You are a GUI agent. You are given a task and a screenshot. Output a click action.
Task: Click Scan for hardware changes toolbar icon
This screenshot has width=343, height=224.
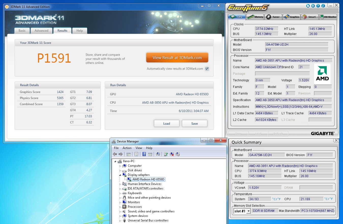pyautogui.click(x=158, y=154)
